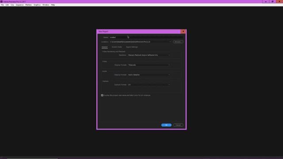
Task: Toggle the display project item name checkbox
Action: (x=102, y=95)
